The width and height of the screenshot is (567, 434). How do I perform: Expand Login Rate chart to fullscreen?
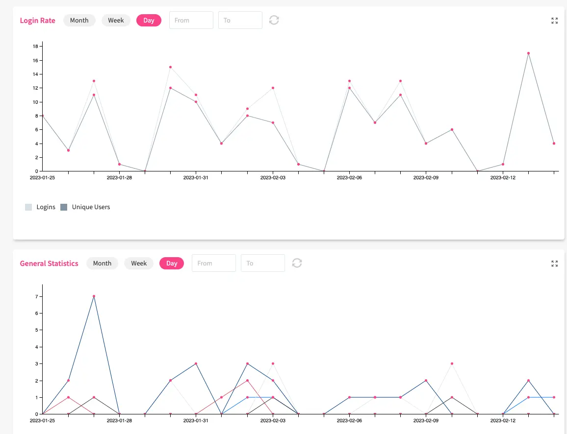point(554,21)
